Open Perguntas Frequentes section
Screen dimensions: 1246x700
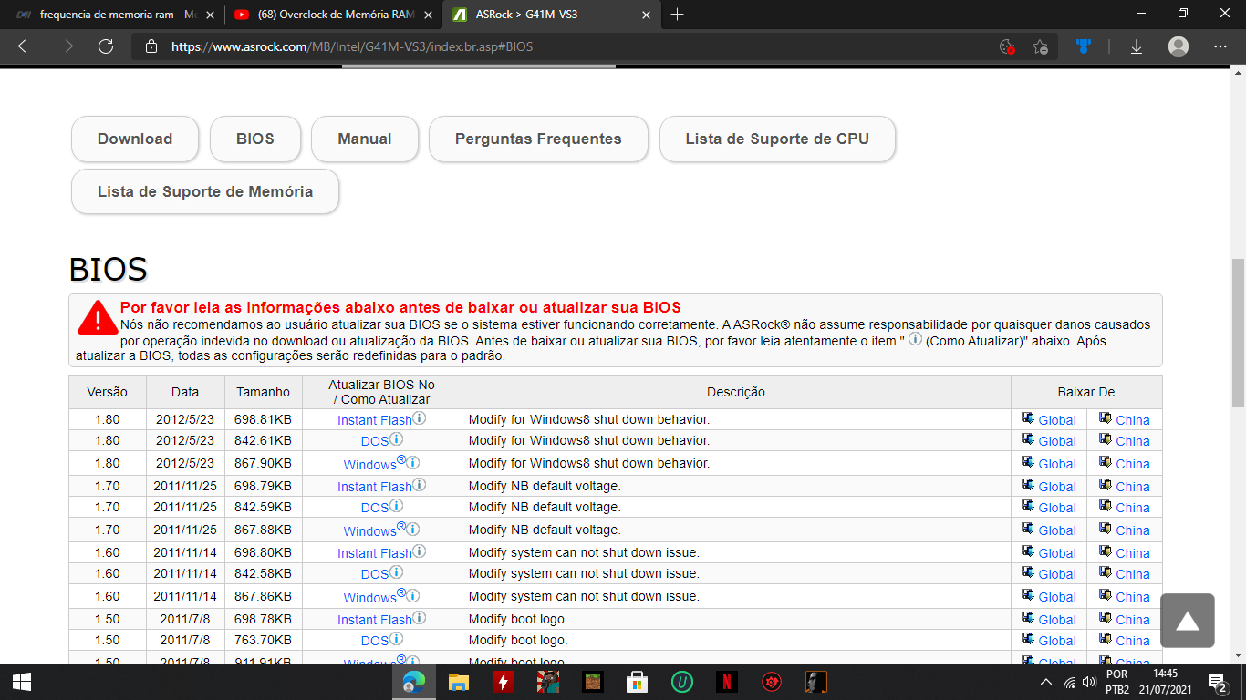538,139
